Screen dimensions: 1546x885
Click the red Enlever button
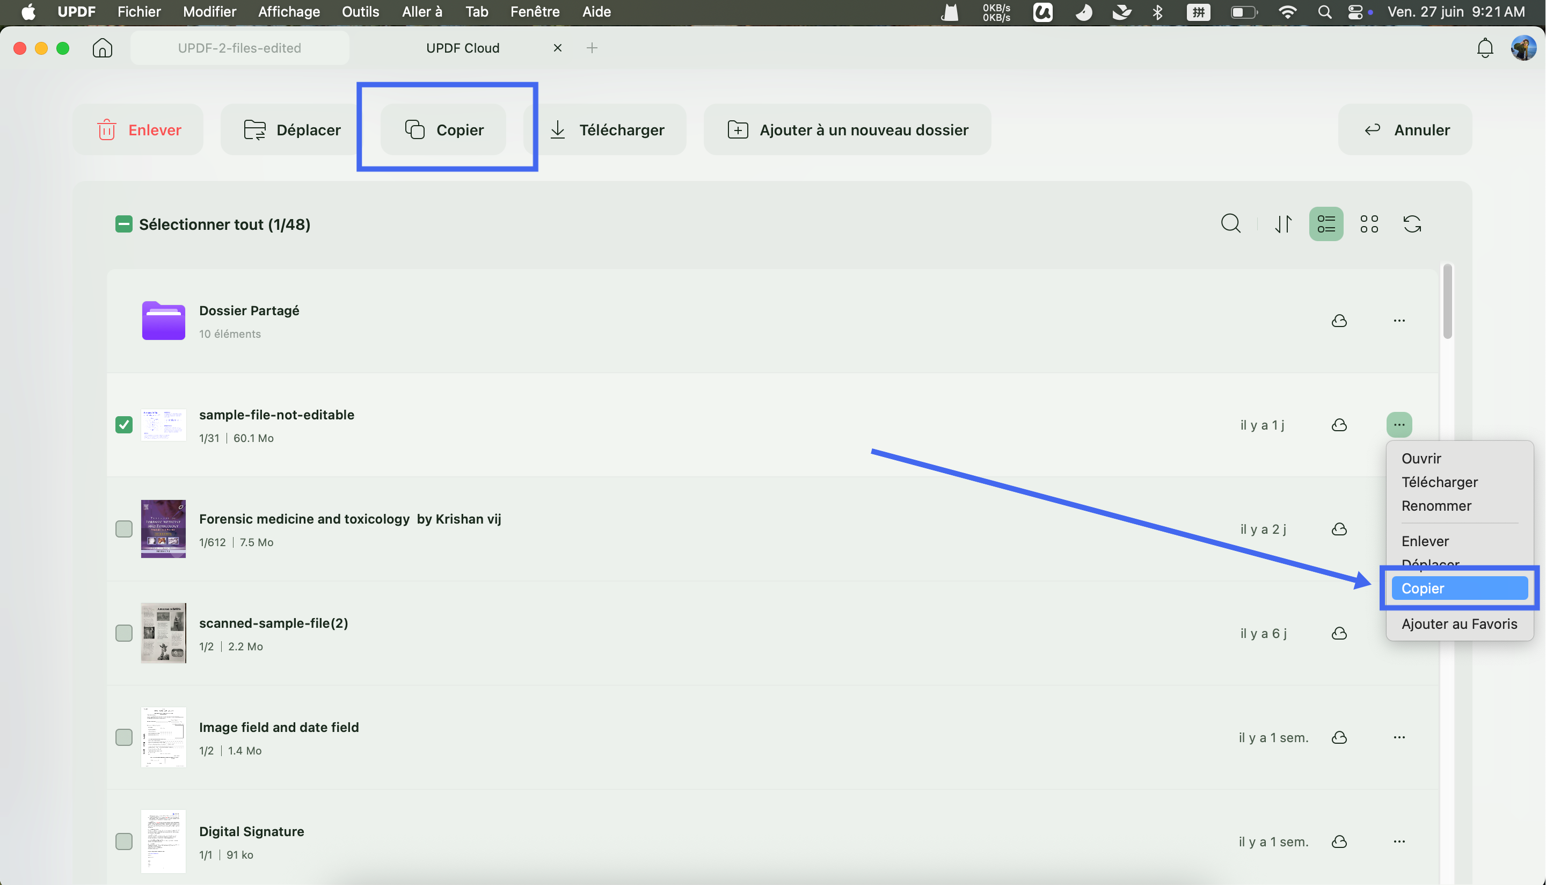[138, 129]
